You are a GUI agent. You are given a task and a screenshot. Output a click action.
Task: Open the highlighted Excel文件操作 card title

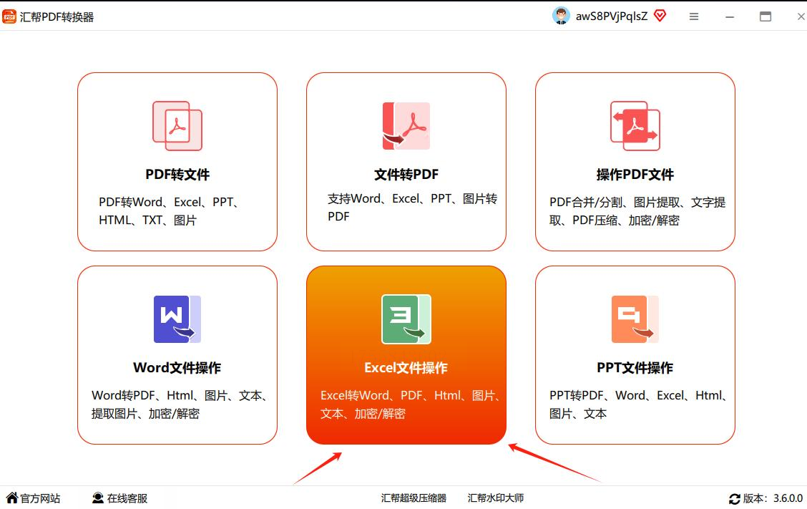406,368
